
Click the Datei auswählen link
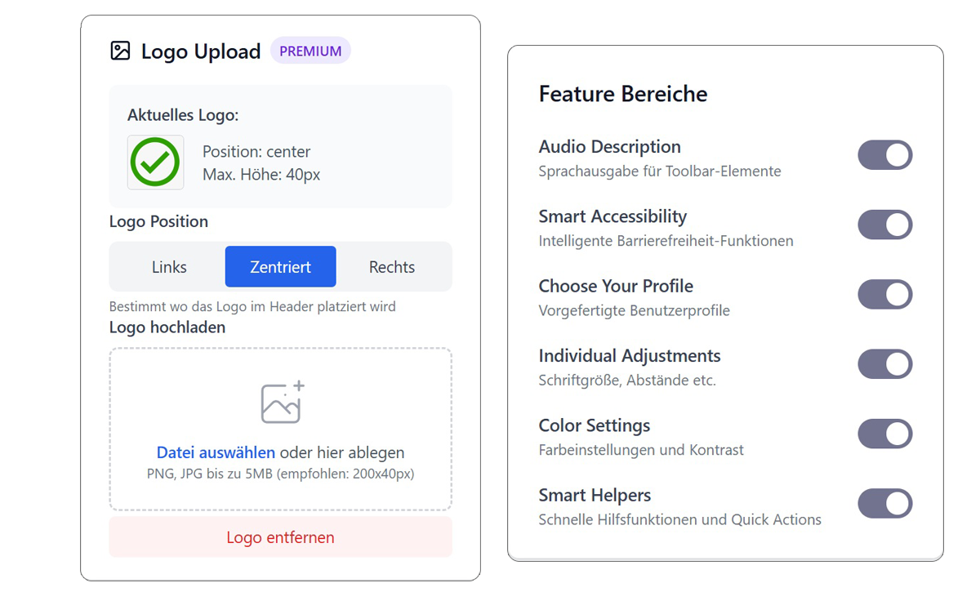[x=216, y=453]
